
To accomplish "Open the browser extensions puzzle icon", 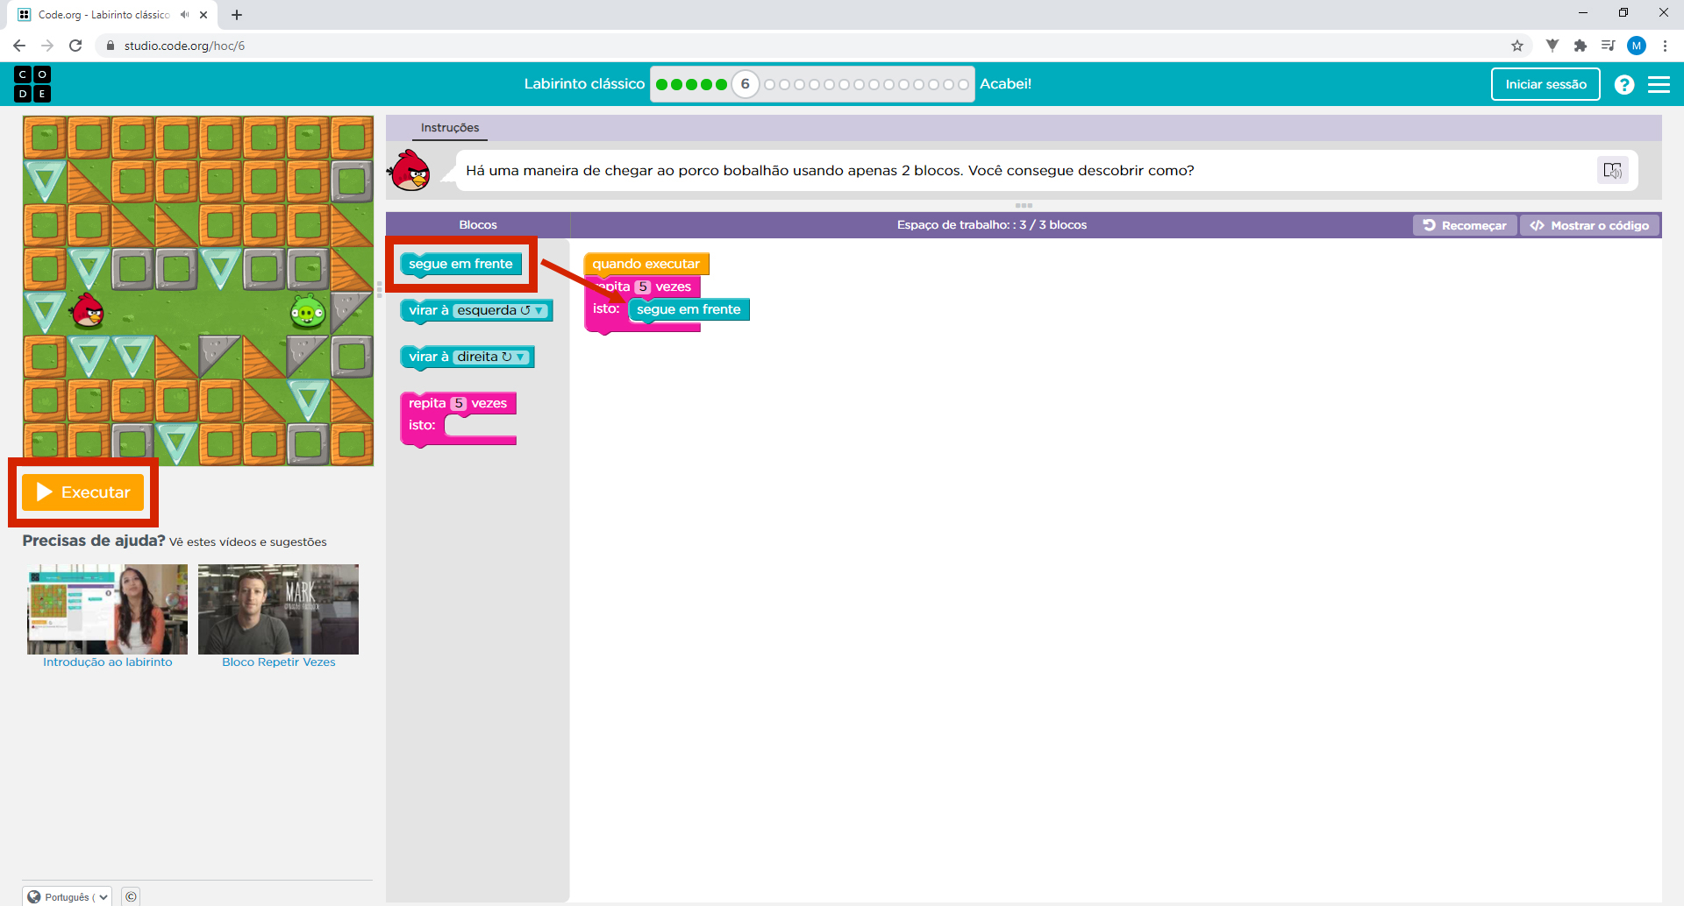I will click(1581, 46).
